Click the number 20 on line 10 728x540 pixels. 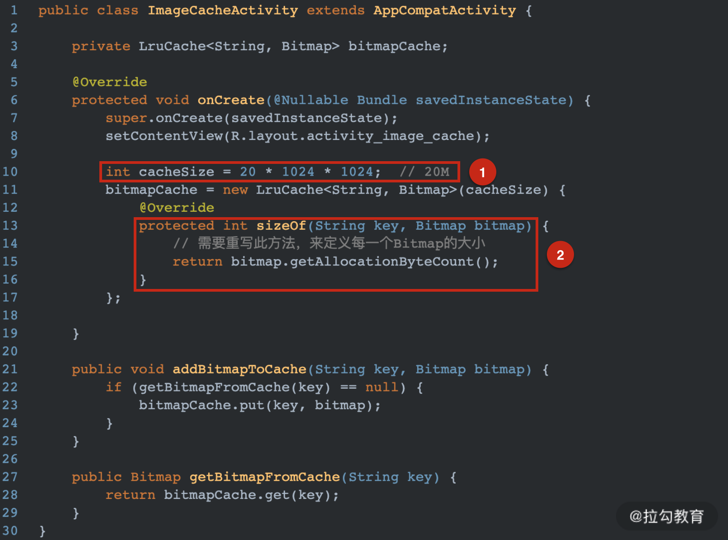point(247,172)
